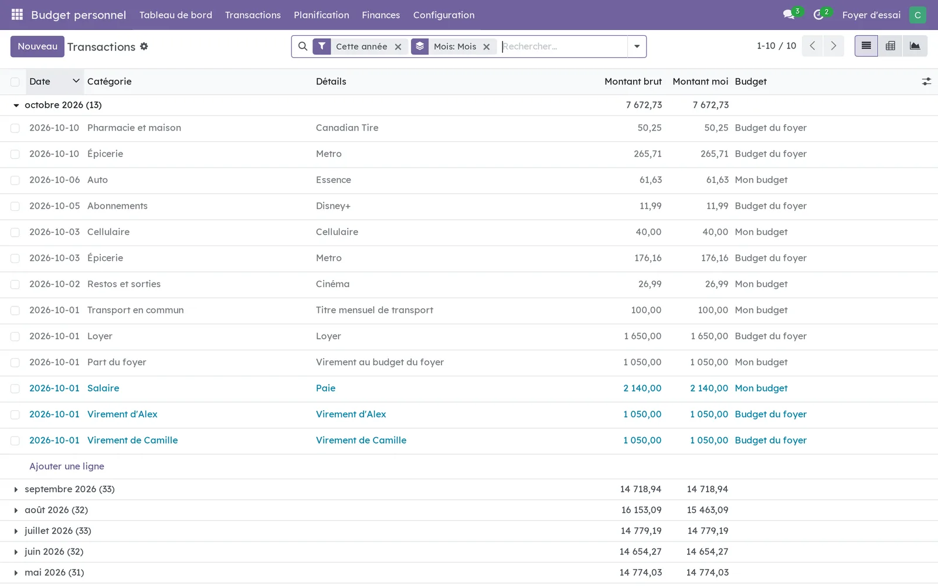
Task: Open the gear icon next to Transactions title
Action: (144, 46)
